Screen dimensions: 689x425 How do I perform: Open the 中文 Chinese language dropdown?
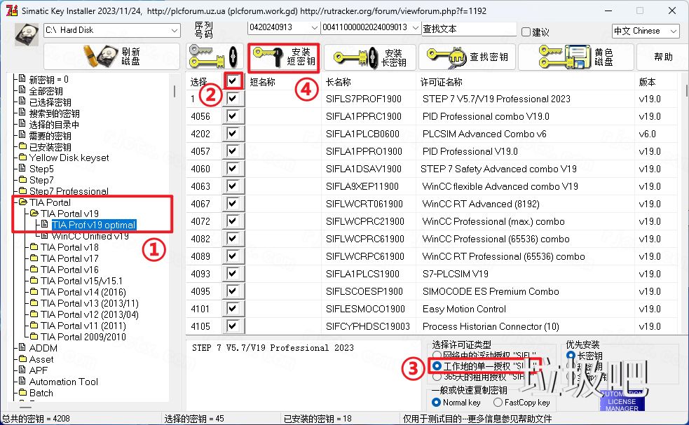674,31
